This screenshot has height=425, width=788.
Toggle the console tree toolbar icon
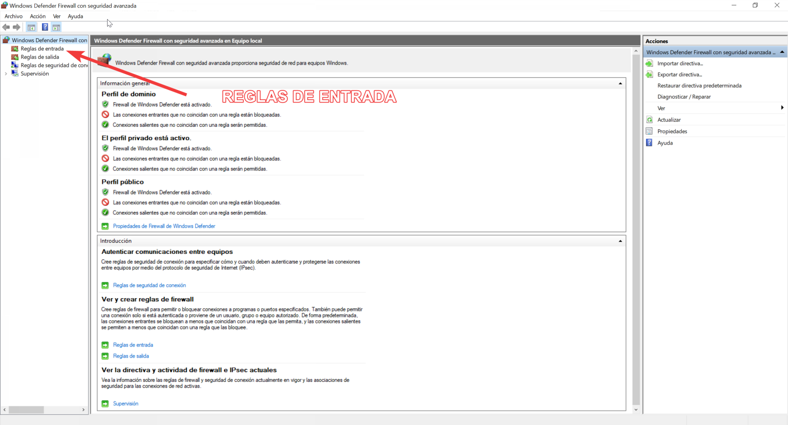31,28
